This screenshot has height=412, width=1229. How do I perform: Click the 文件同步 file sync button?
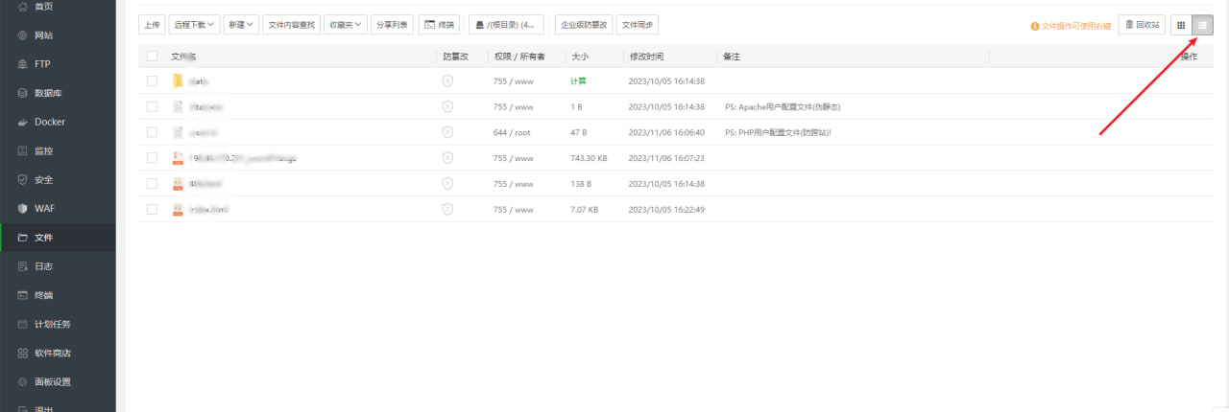[638, 25]
